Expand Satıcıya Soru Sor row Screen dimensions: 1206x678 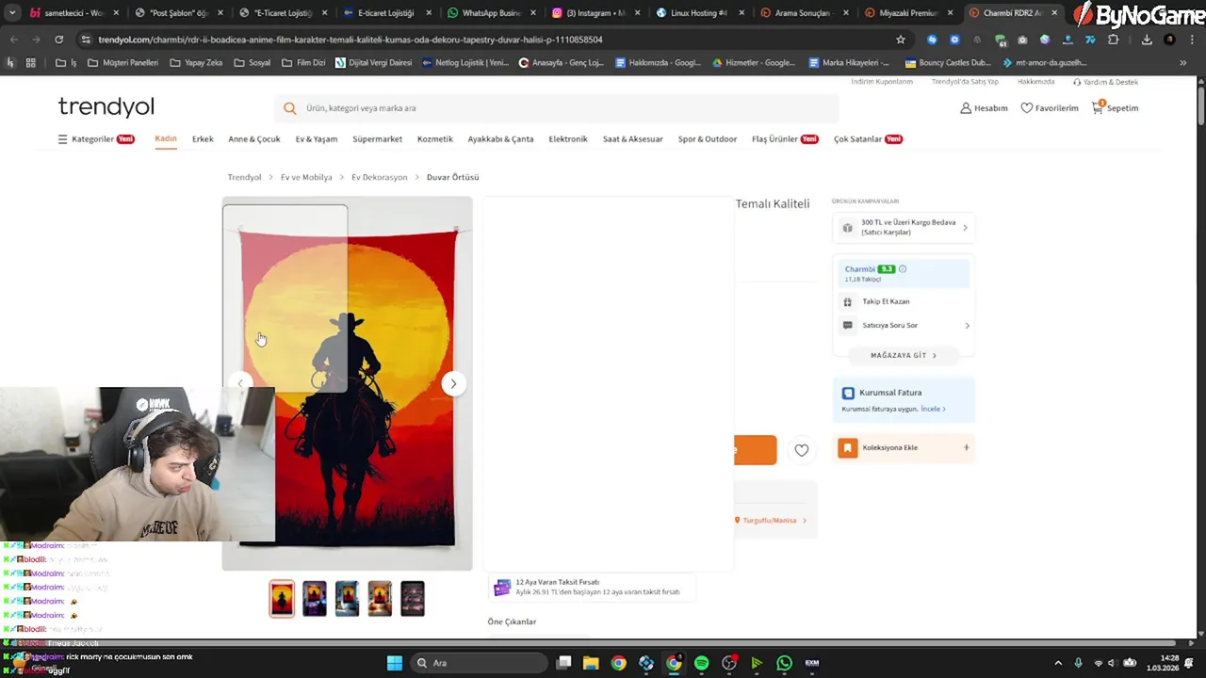(x=904, y=325)
